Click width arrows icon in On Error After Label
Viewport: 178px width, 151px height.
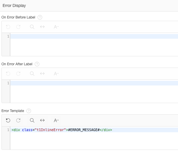[x=42, y=74]
